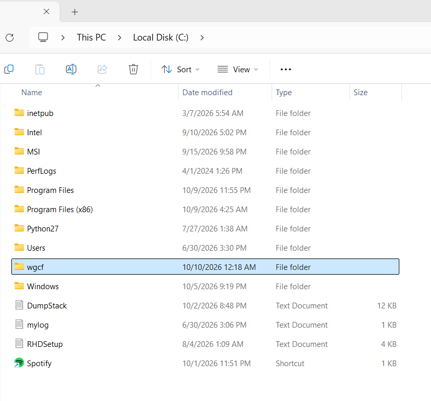Open a new tab with plus button
431x401 pixels.
coord(75,12)
